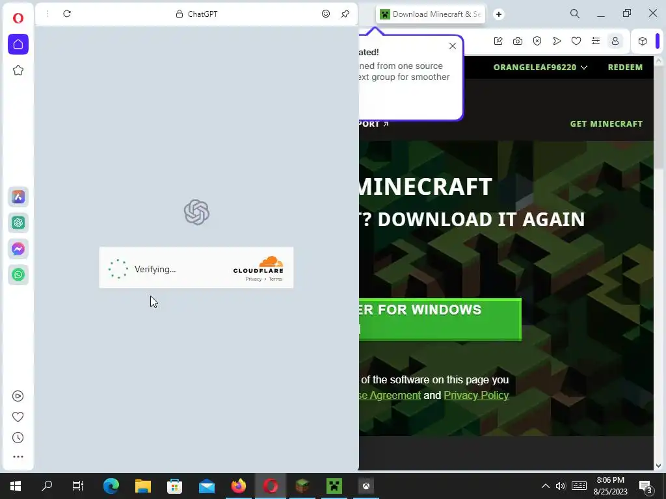Open WhatsApp sidebar icon
This screenshot has width=666, height=499.
click(18, 275)
